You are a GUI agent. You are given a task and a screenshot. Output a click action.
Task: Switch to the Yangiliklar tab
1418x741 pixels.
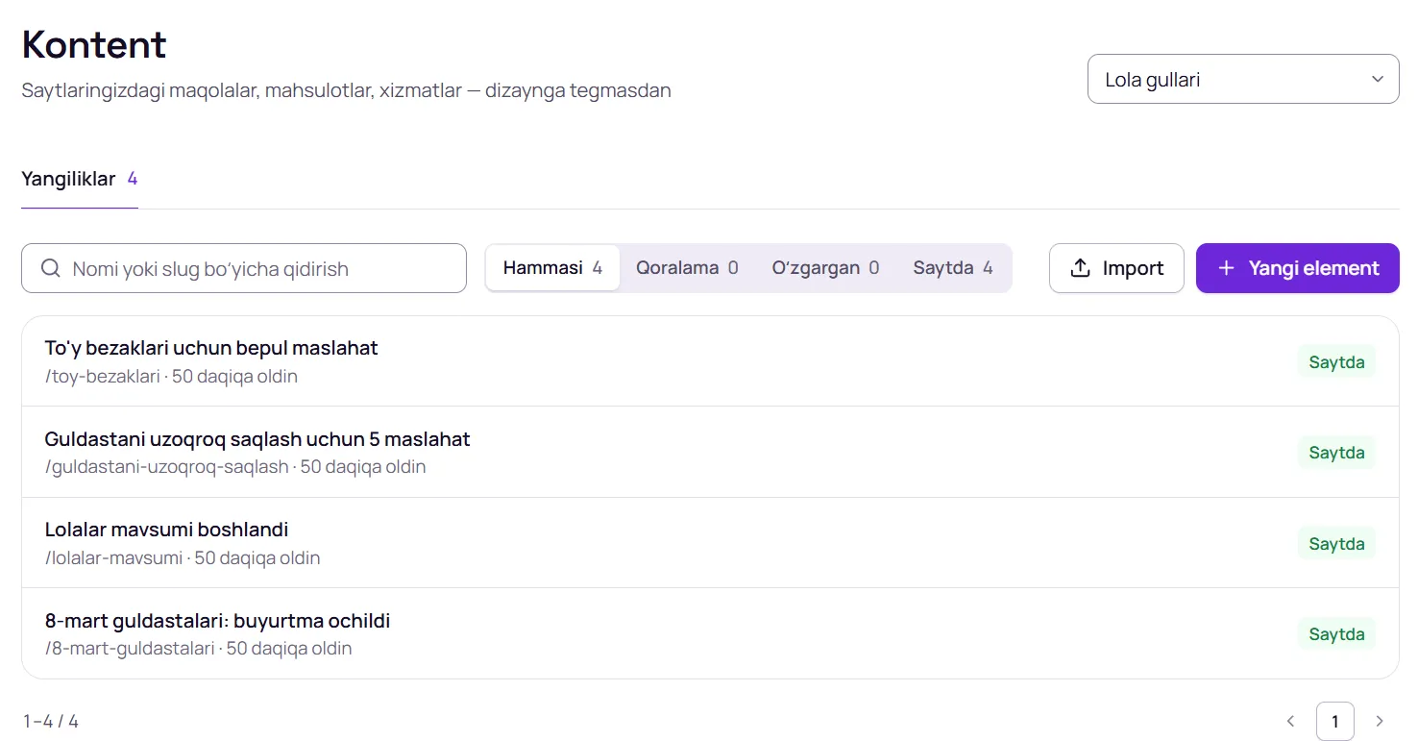click(x=80, y=179)
